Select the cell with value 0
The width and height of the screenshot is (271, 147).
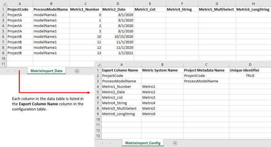pos(85,15)
